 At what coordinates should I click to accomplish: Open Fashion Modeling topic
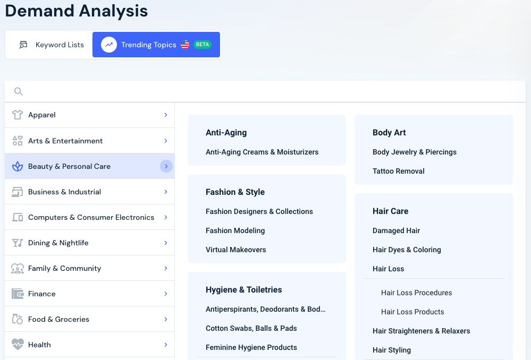pos(235,231)
